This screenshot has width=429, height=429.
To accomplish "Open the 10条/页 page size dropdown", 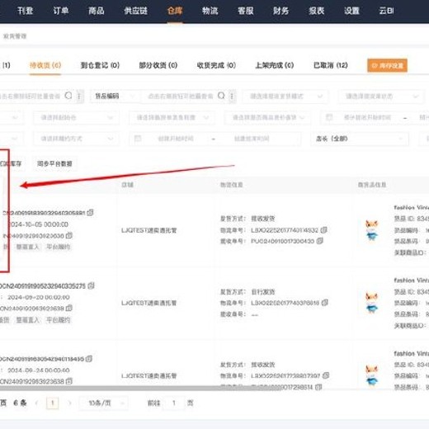I will [x=103, y=403].
